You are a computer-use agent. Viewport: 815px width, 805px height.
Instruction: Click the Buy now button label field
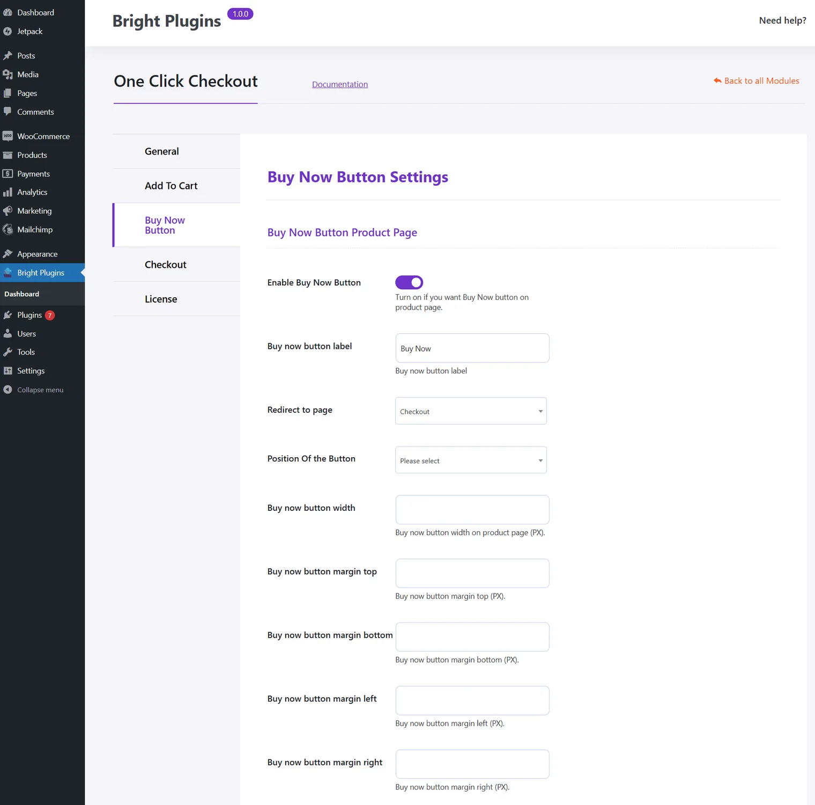point(472,348)
